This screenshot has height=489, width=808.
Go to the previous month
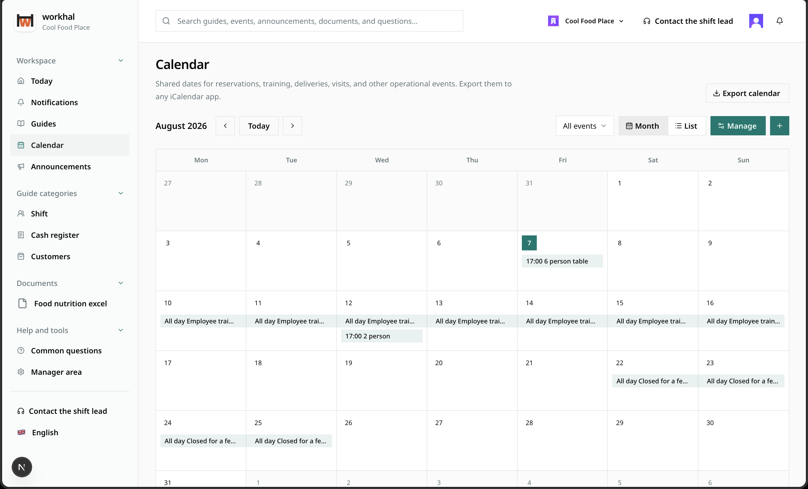click(225, 126)
